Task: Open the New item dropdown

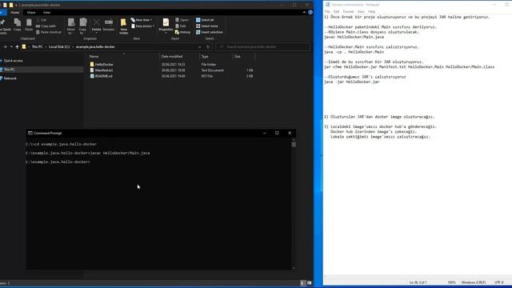Action: (x=142, y=20)
